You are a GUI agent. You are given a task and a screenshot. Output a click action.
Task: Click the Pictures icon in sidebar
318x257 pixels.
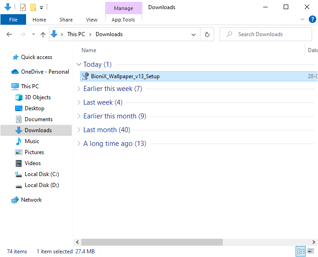pos(19,152)
